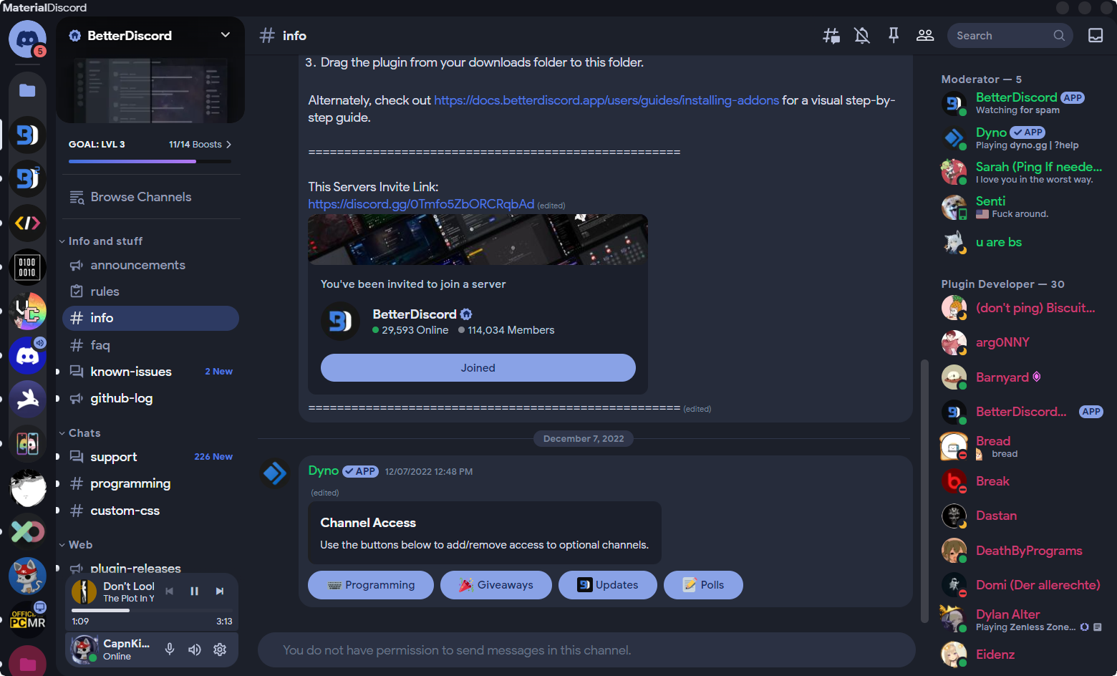Screen dimensions: 1117x676
Task: Collapse the Web category
Action: click(x=76, y=545)
